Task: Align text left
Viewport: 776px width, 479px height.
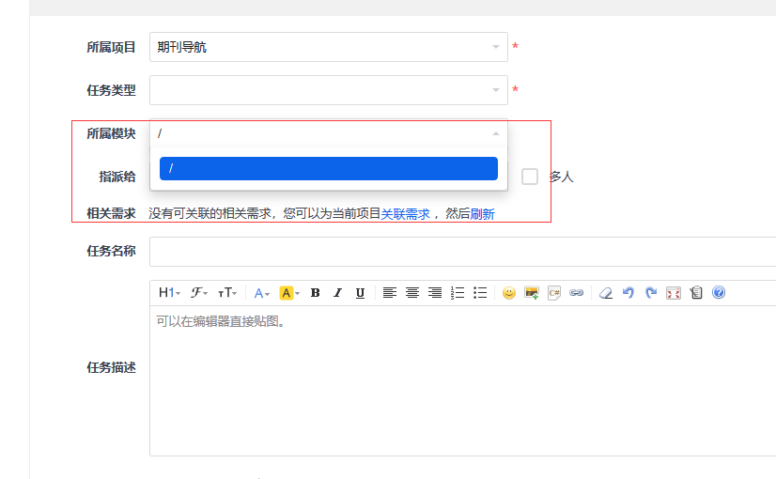Action: [x=390, y=293]
